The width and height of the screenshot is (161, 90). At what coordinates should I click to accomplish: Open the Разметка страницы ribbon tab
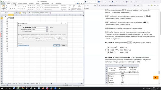pos(23,3)
